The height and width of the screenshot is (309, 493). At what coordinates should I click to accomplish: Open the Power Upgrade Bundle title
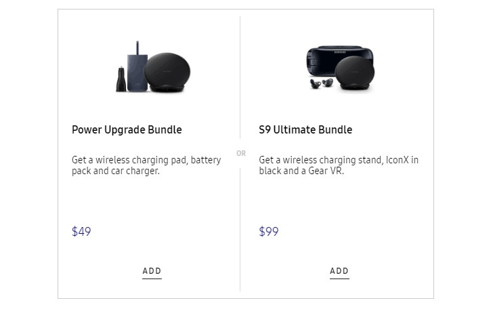tap(127, 129)
